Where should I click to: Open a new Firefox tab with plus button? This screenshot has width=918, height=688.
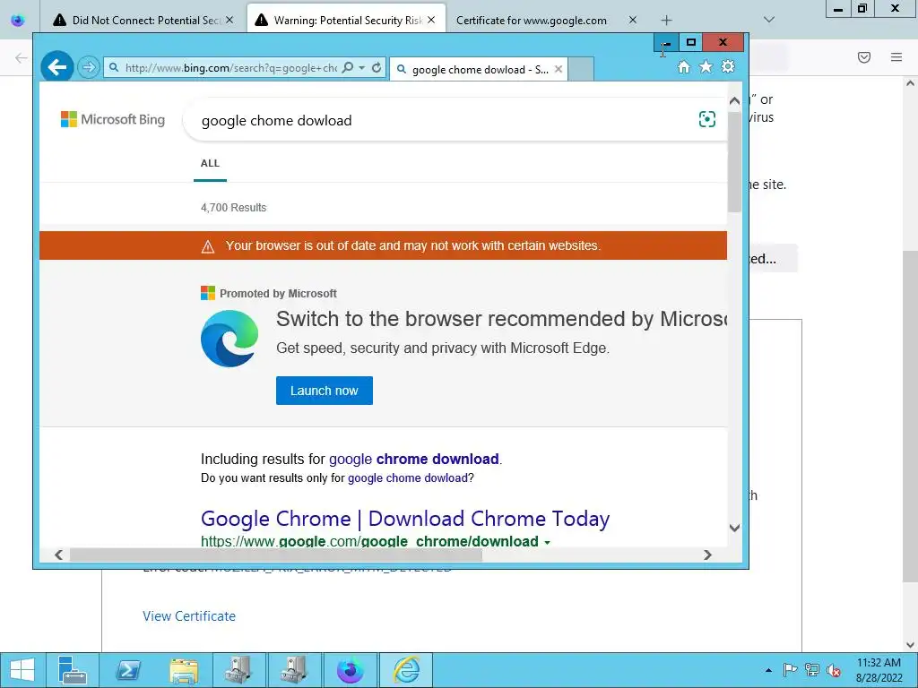[x=666, y=20]
